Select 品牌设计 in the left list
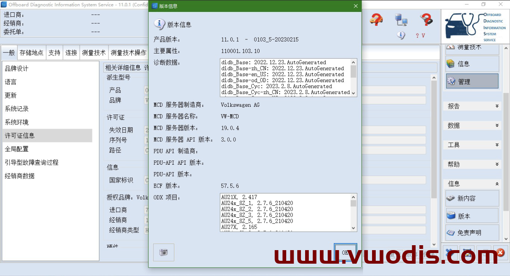The image size is (510, 276). (x=47, y=69)
